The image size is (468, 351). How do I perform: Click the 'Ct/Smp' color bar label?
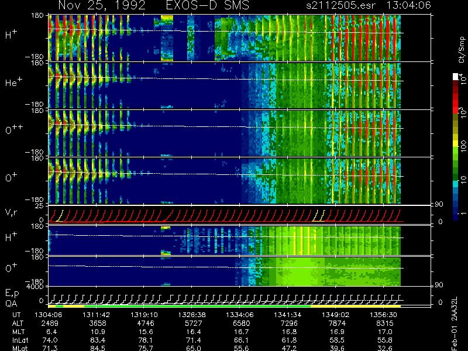tap(462, 50)
